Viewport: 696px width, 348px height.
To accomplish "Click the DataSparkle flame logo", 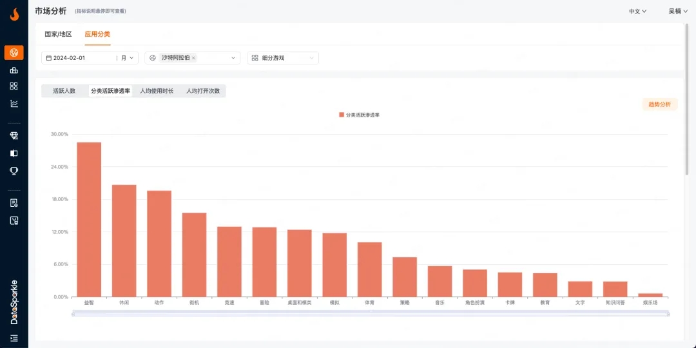I will (14, 14).
